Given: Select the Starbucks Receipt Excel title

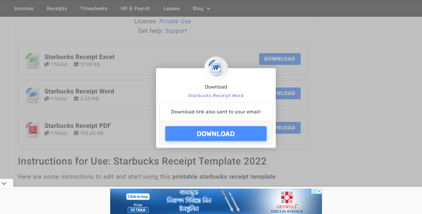Looking at the screenshot, I should [79, 57].
